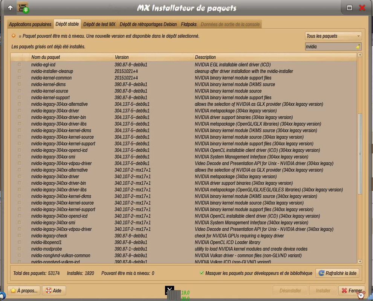
Task: Tick checkbox for nvidia-egl-icd
Action: 20,64
